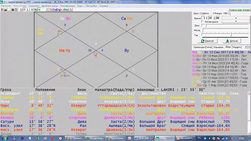Viewport: 251px width, 141px height.
Task: Click the blue Sa toolbar icon
Action: coord(55,9)
